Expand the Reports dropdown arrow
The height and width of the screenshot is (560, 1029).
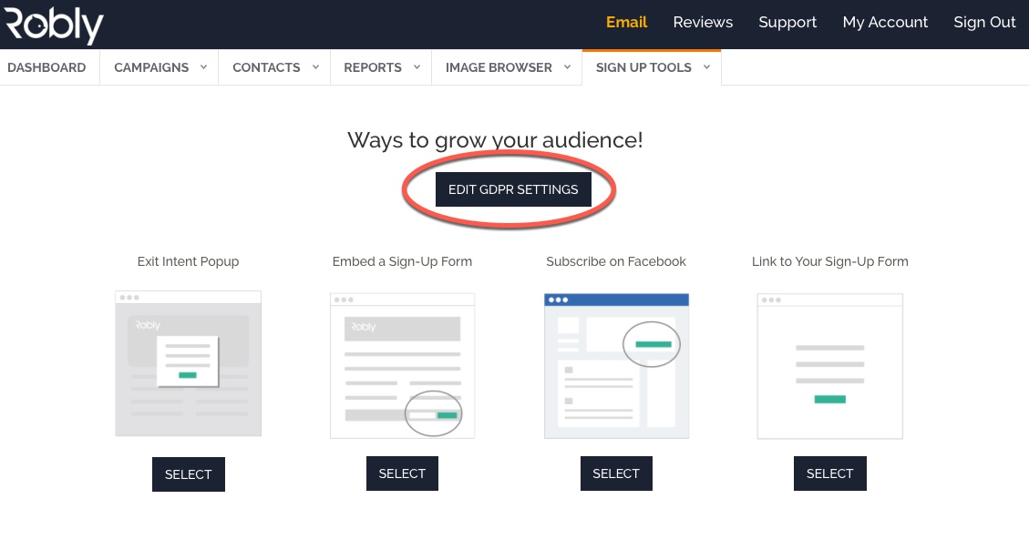[417, 66]
